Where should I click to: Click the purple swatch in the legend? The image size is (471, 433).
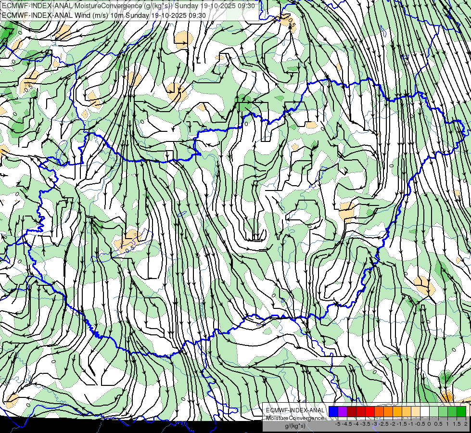coord(343,412)
